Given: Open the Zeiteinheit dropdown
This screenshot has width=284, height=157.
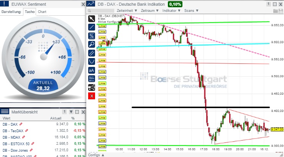Looking at the screenshot, I should [x=127, y=11].
